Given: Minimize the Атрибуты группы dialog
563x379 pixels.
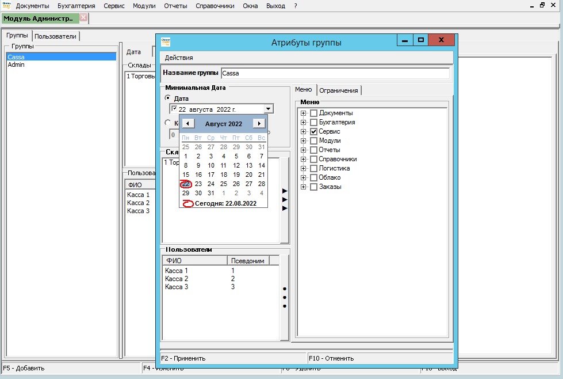Looking at the screenshot, I should pyautogui.click(x=405, y=40).
